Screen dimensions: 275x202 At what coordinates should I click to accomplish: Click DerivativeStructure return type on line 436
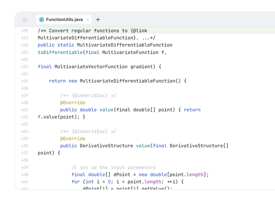(106, 146)
